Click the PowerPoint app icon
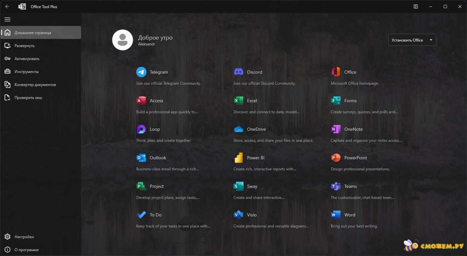Image resolution: width=467 pixels, height=256 pixels. [336, 158]
